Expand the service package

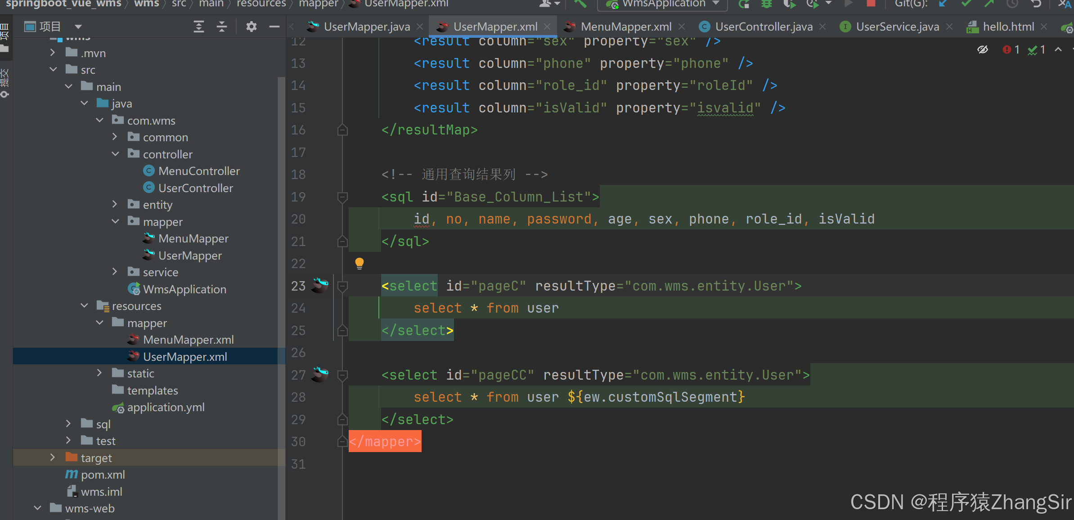115,272
